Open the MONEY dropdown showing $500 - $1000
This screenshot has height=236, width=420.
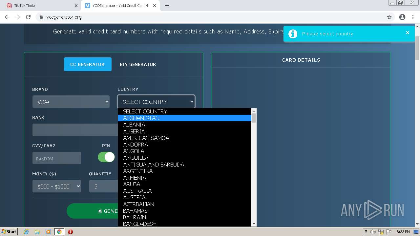[57, 186]
